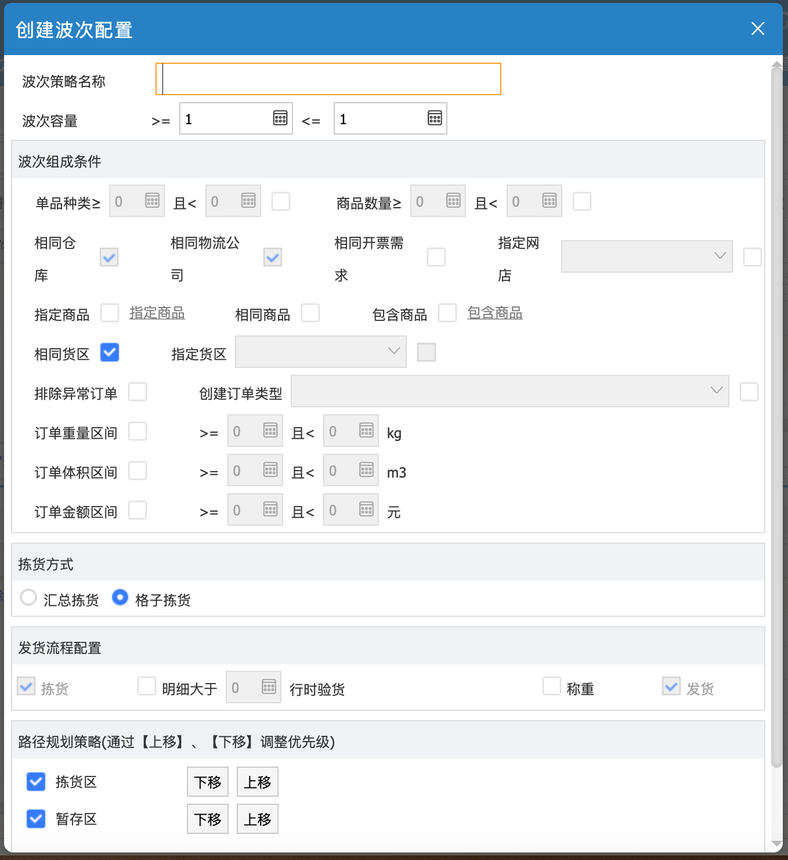This screenshot has height=860, width=788.
Task: Click calculator icon in 订单重量区间 >= field
Action: tap(270, 430)
